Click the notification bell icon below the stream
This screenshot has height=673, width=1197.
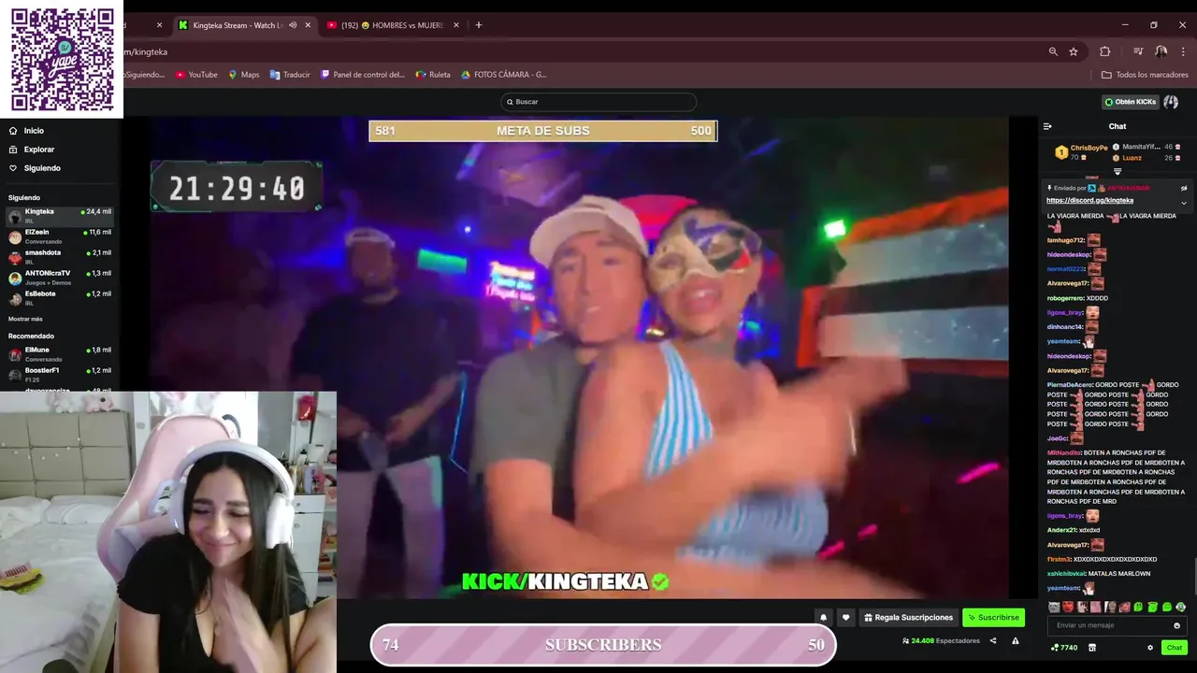pyautogui.click(x=823, y=618)
